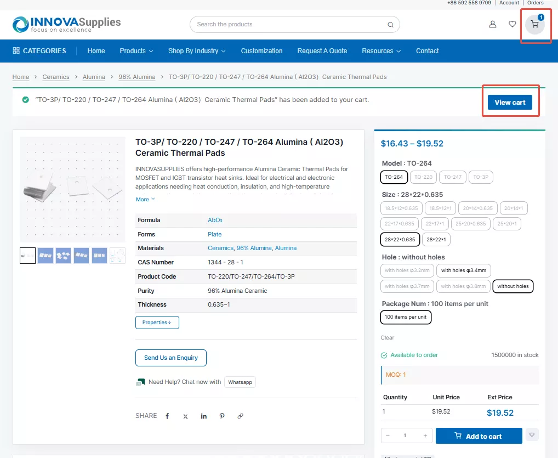This screenshot has height=458, width=558.
Task: Open the Contact menu item
Action: click(x=427, y=51)
